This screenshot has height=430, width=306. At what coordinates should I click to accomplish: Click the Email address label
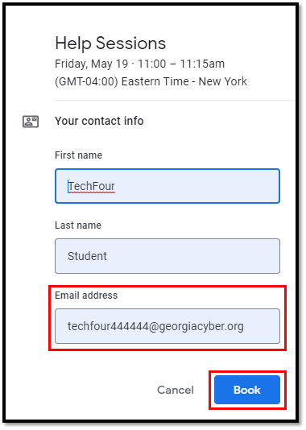coord(86,296)
